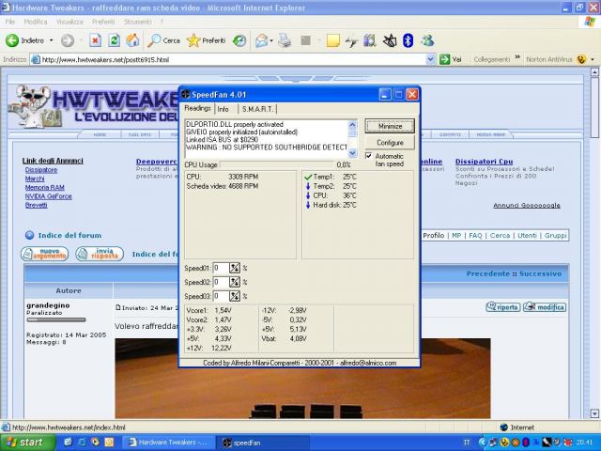Open Norton AntiVirus dropdown arrow
Screen dimensions: 601x451
pos(593,59)
